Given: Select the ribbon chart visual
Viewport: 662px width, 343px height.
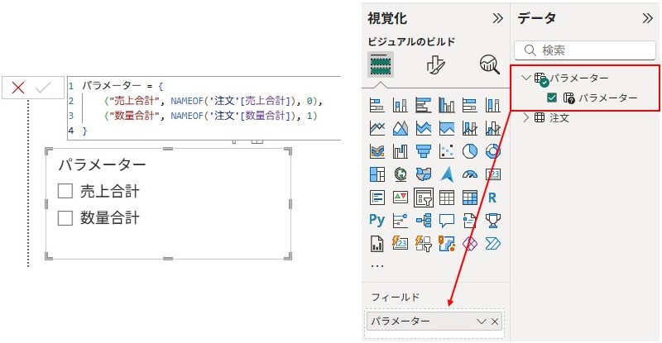Looking at the screenshot, I should [377, 151].
